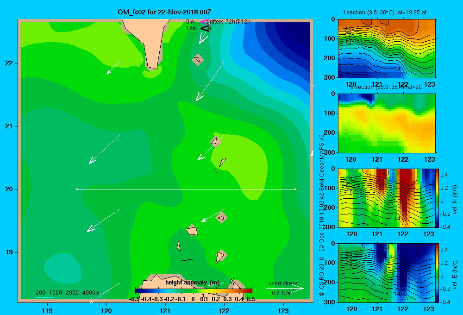Click latitude label 20 on the main map
Screen dimensions: 463x315
[x=9, y=189]
